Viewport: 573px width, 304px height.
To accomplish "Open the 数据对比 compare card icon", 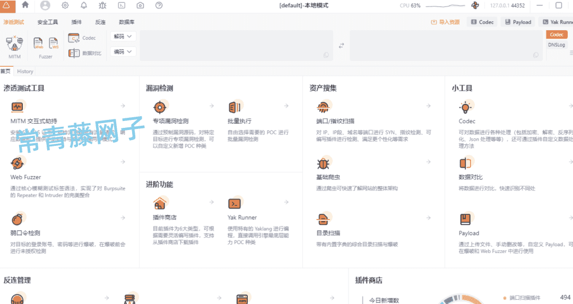I will point(466,163).
